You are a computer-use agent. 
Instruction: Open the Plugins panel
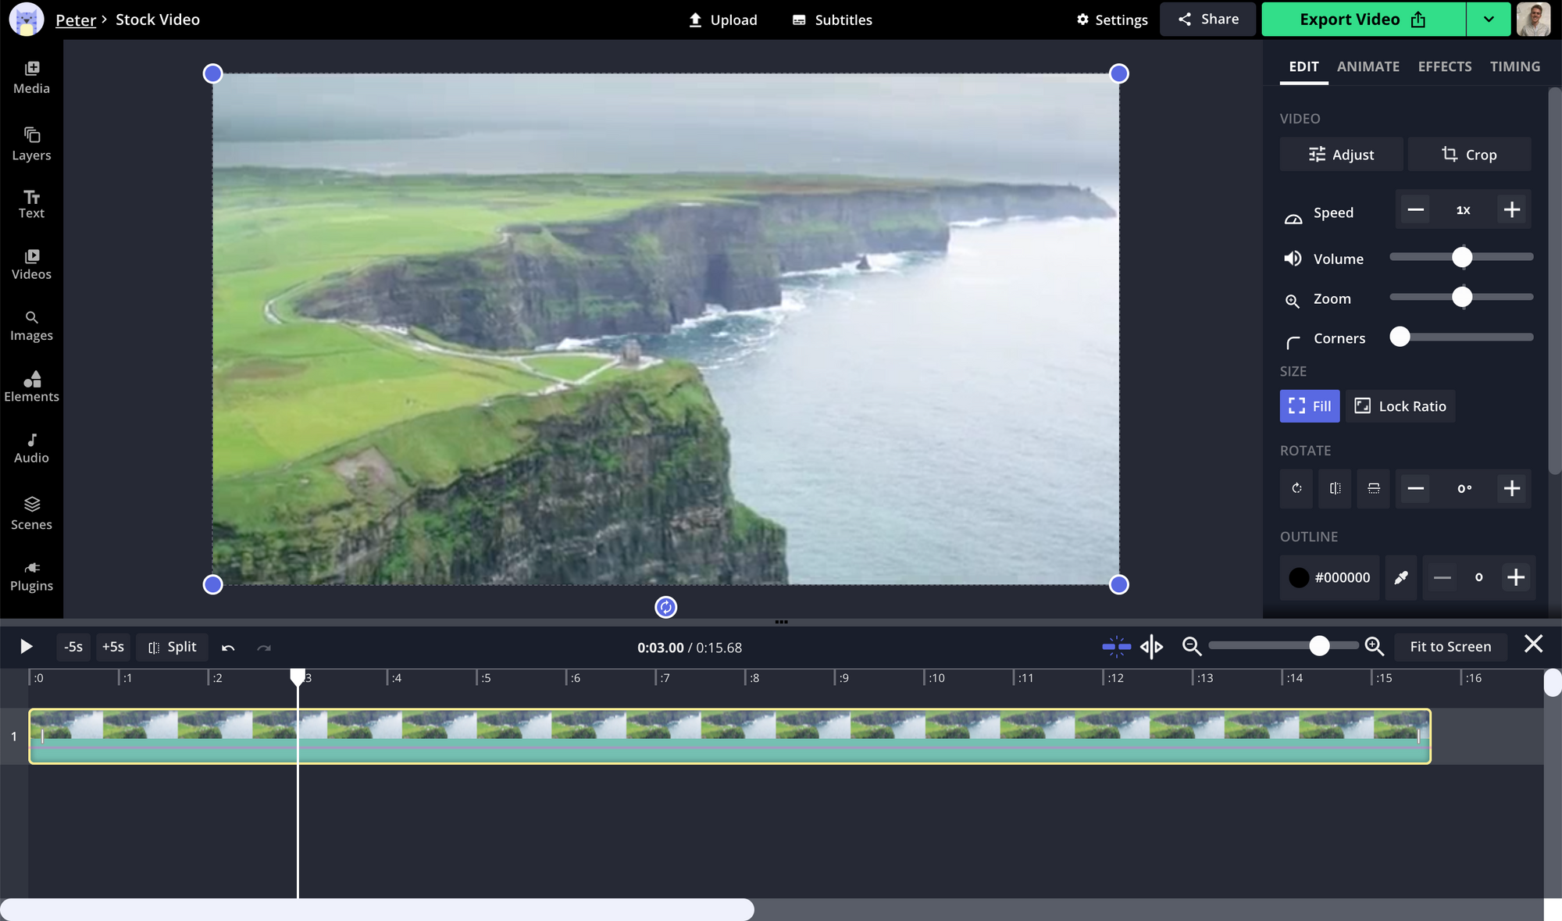click(31, 576)
